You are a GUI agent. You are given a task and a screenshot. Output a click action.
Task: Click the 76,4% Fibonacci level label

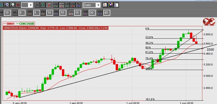[149, 58]
